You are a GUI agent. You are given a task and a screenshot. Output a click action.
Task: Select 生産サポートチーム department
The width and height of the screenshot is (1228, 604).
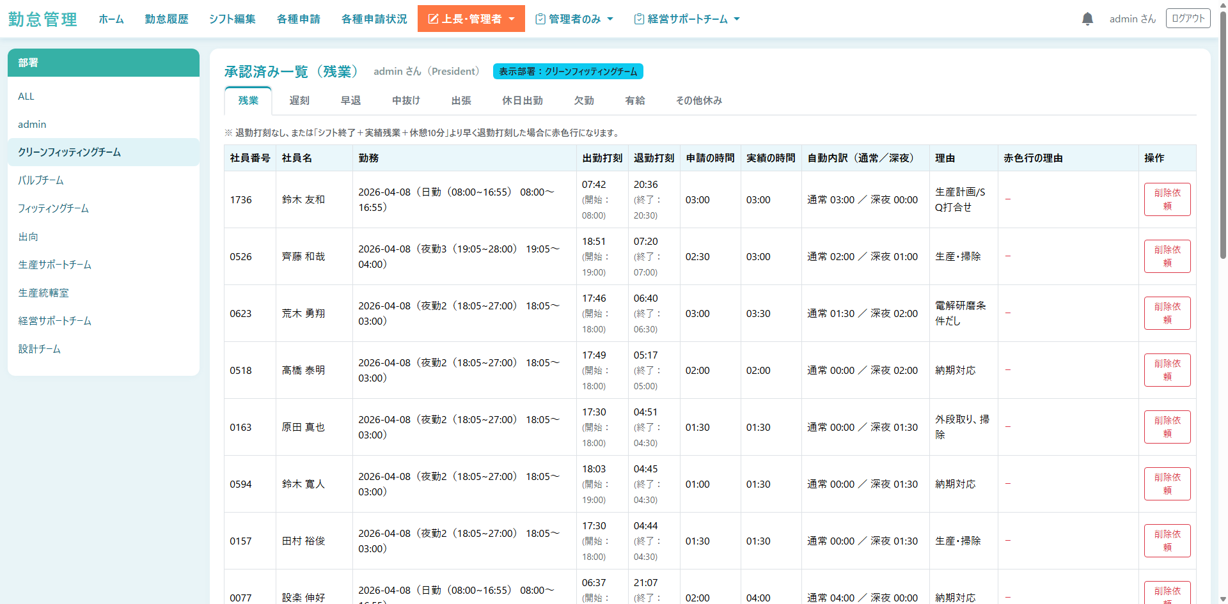104,265
